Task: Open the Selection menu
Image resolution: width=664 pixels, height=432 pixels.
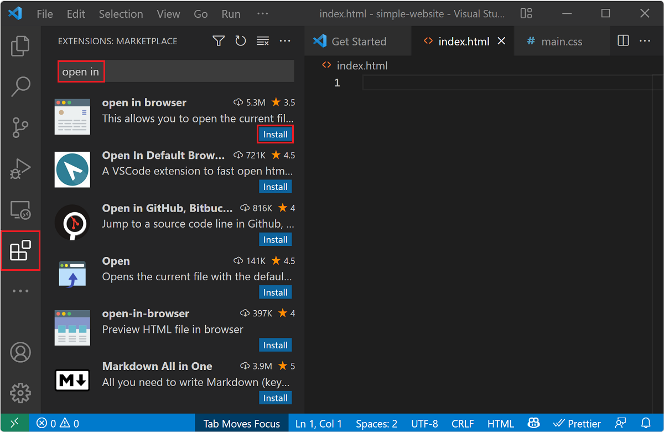Action: pos(121,14)
